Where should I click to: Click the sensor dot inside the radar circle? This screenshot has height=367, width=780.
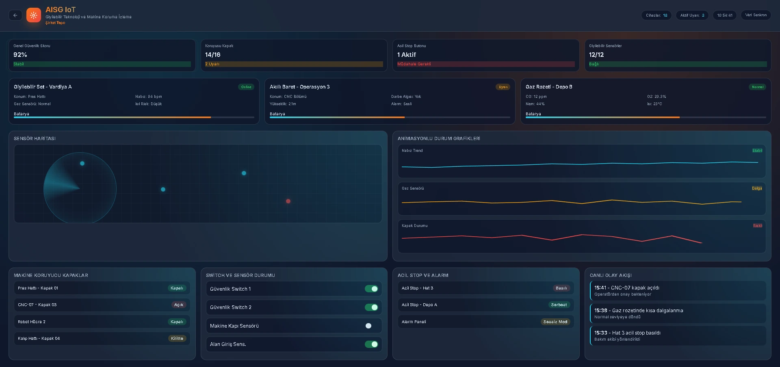coord(82,164)
